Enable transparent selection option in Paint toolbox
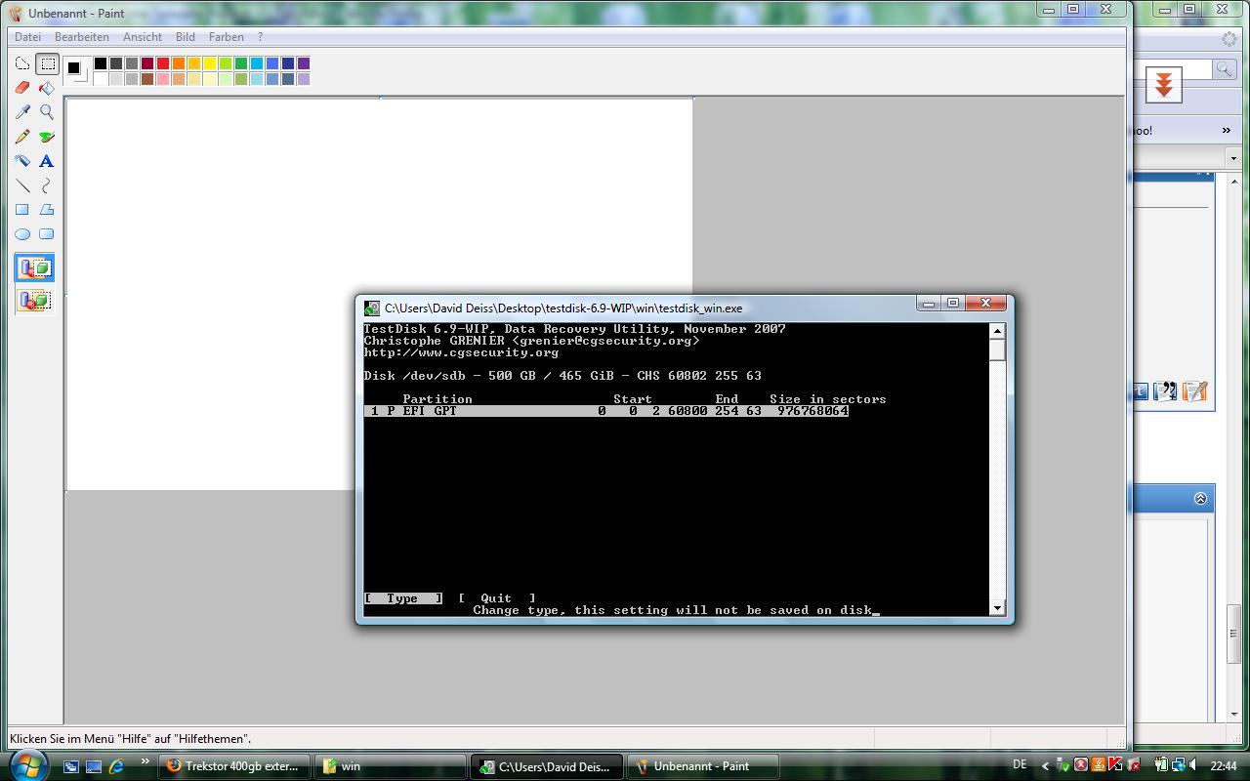 pos(35,300)
